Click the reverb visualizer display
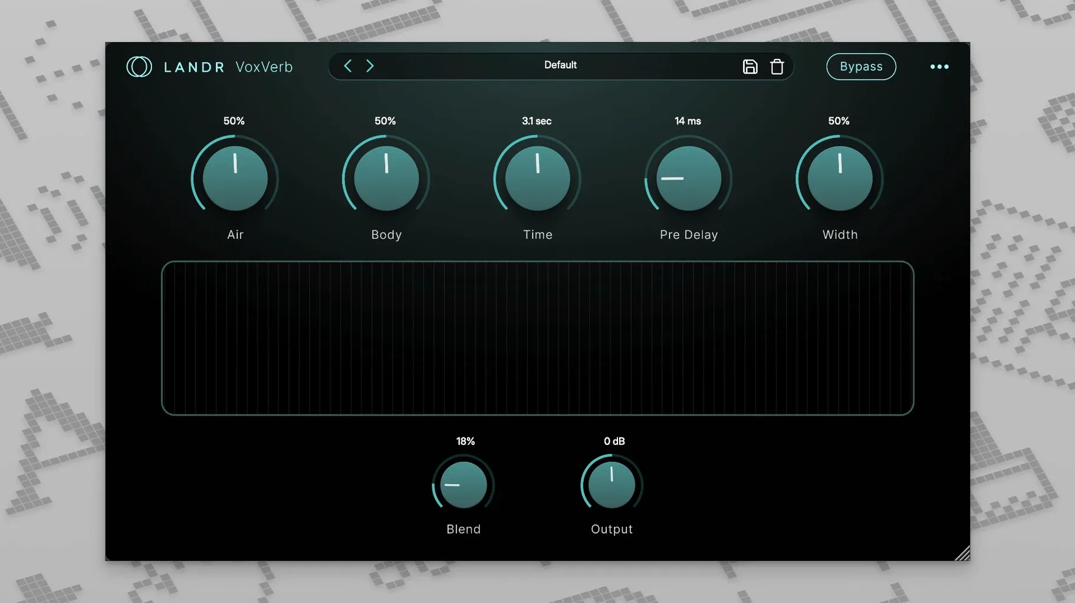The height and width of the screenshot is (603, 1075). tap(537, 338)
